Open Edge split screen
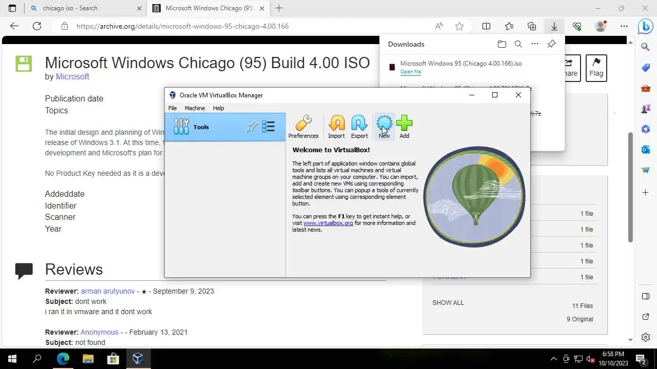 [486, 26]
